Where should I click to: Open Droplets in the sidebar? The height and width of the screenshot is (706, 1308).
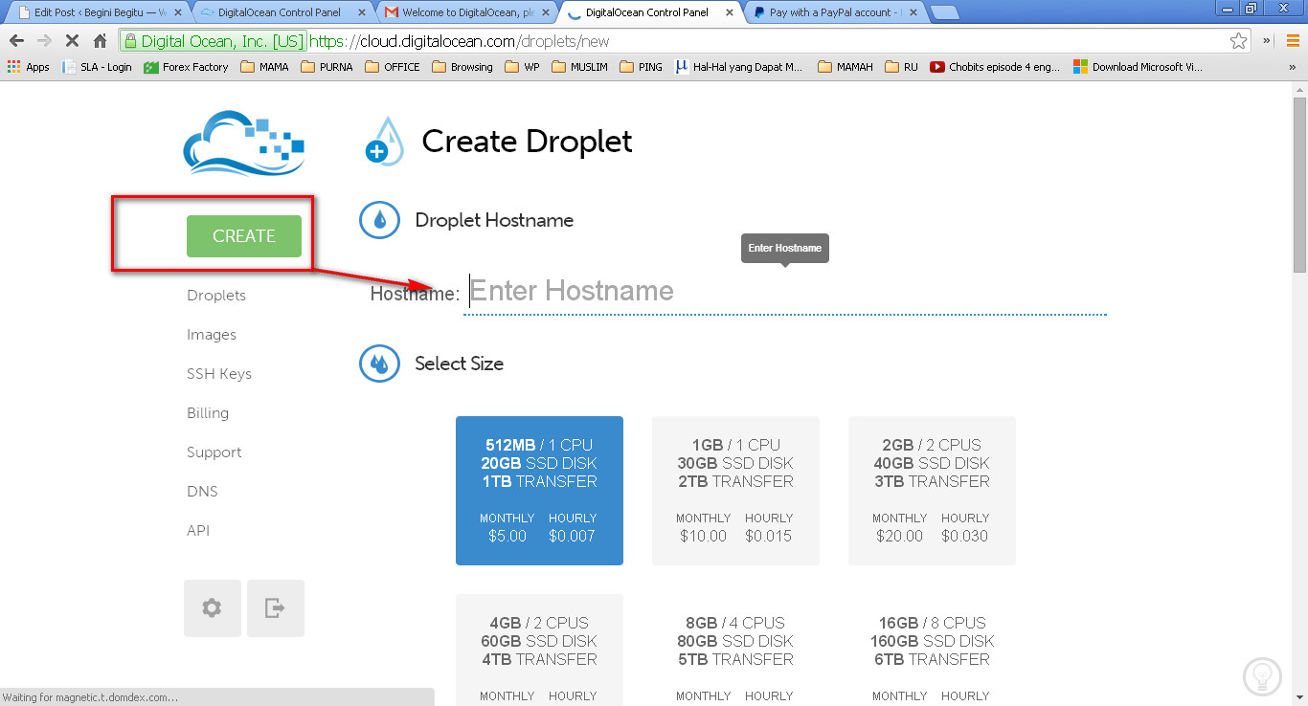[x=216, y=296]
